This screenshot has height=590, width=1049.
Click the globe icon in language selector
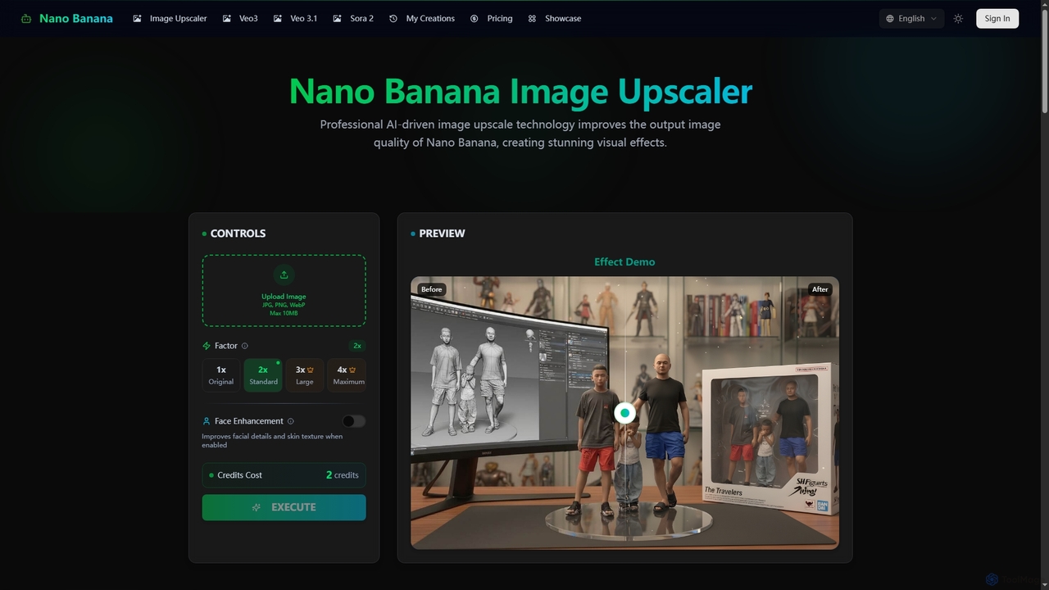[890, 18]
